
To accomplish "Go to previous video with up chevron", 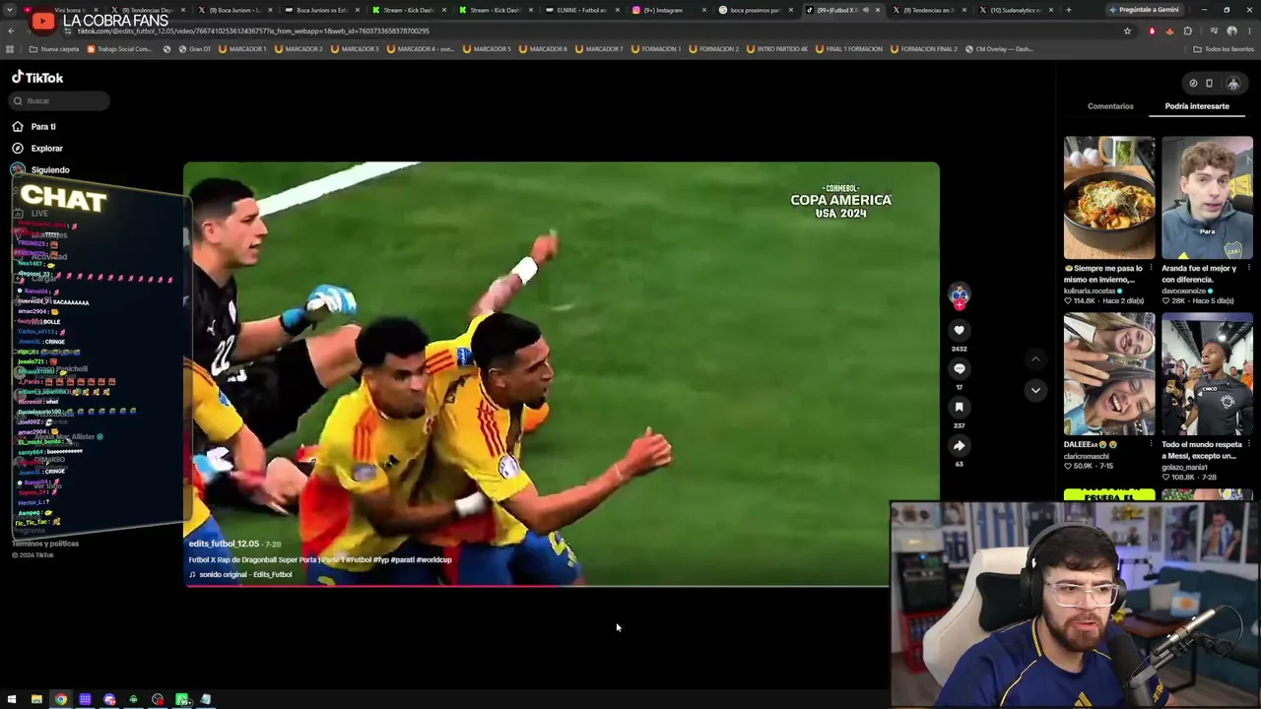I will [x=1035, y=360].
